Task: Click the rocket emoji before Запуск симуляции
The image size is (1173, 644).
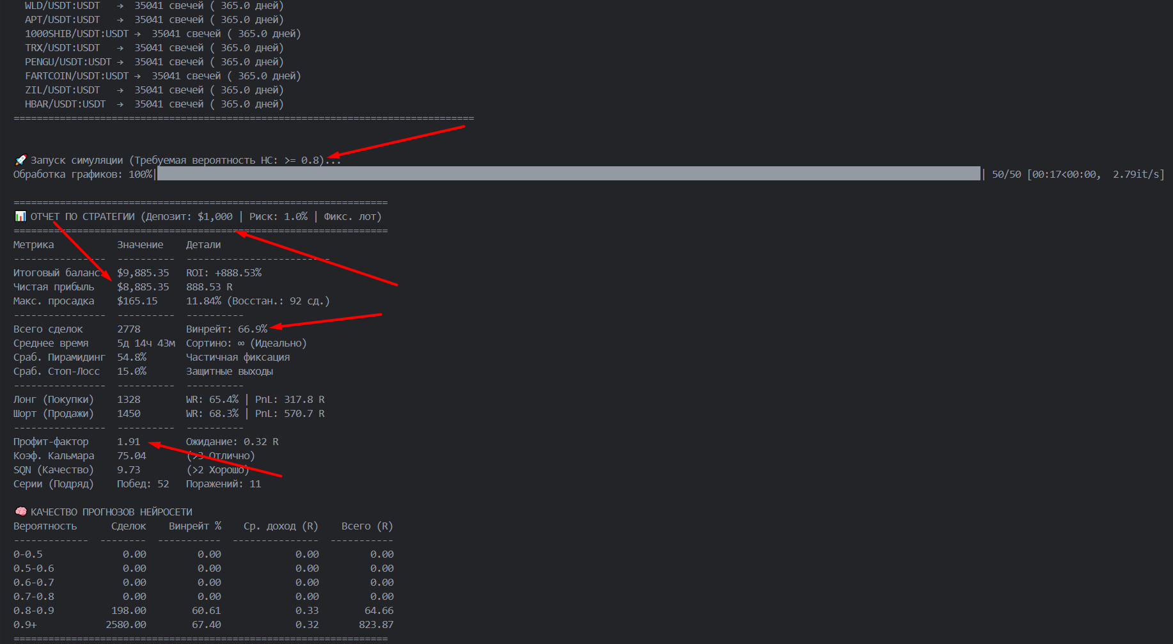Action: tap(20, 160)
